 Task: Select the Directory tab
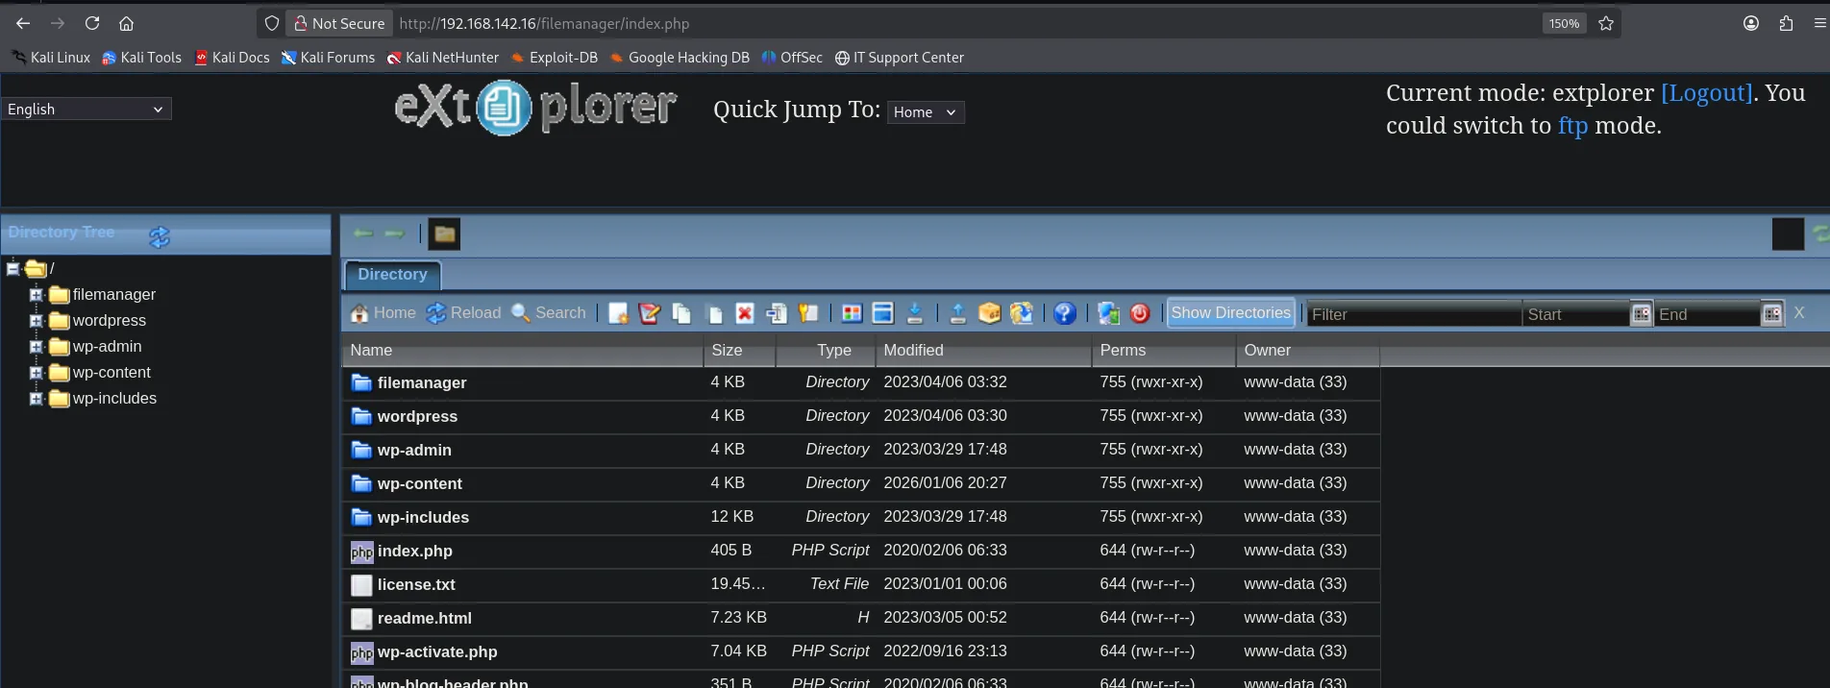(392, 275)
